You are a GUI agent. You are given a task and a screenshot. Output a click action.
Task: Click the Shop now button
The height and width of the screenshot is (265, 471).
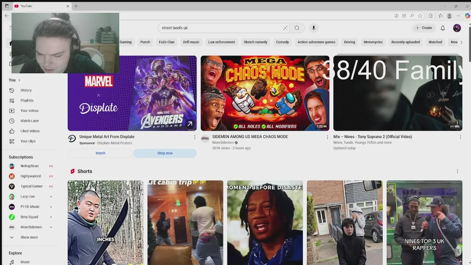(x=165, y=153)
